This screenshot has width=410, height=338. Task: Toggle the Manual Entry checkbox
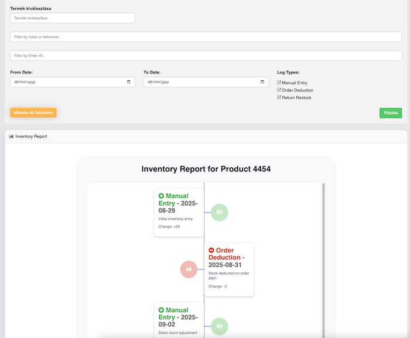[x=279, y=83]
